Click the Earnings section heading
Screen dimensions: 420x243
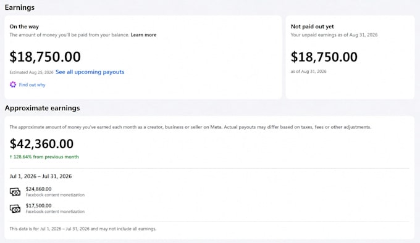coord(20,7)
